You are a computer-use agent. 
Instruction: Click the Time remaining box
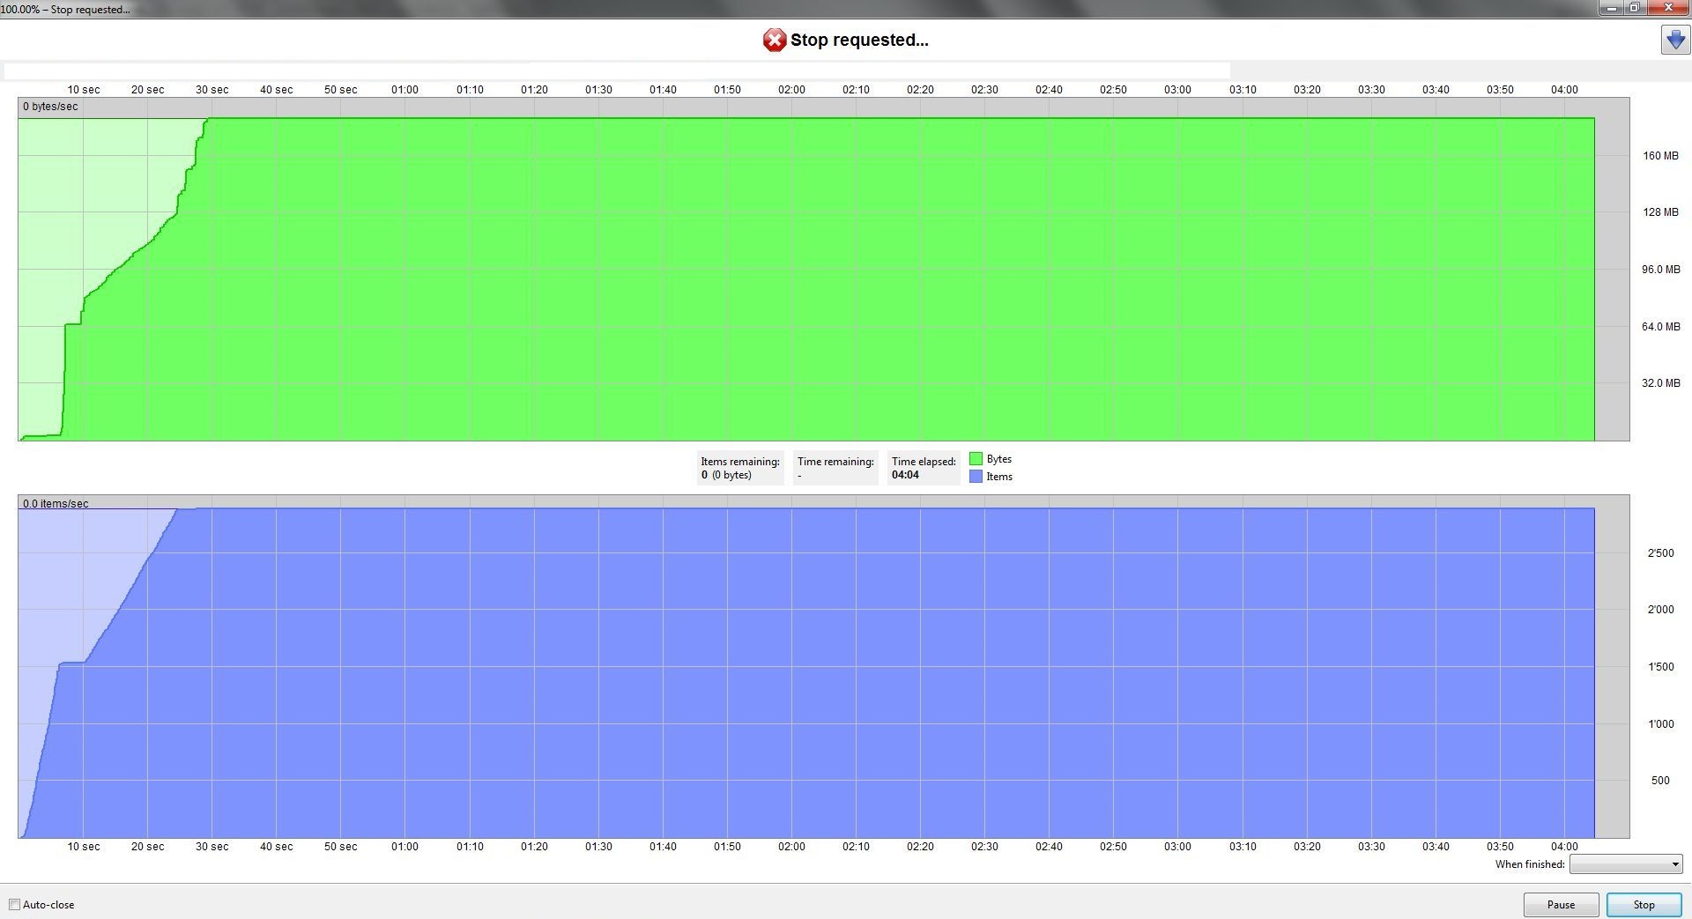(x=835, y=468)
